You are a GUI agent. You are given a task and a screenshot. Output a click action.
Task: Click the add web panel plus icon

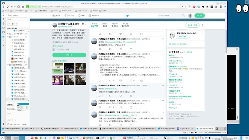[x=4, y=45]
